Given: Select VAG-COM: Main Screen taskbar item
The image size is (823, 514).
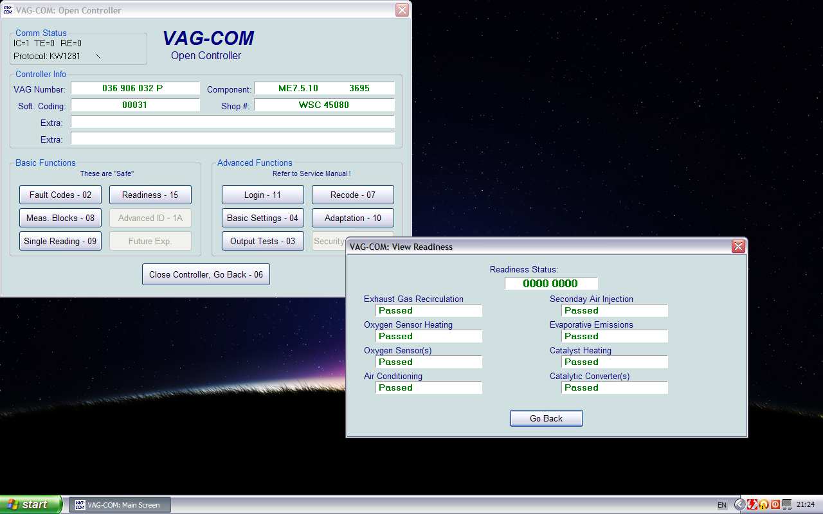Looking at the screenshot, I should 120,505.
